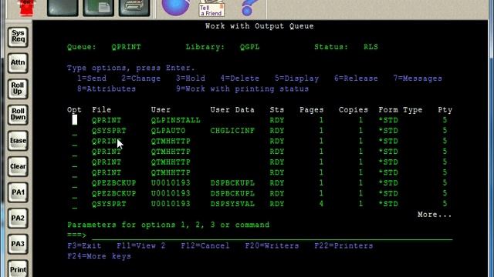Click the 5=Display option text
Viewport: 494px width, 277px height.
(x=296, y=78)
